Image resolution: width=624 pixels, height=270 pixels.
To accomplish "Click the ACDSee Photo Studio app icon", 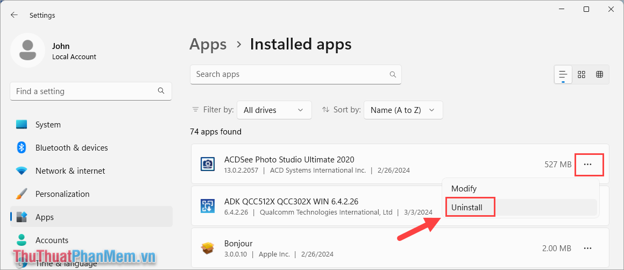I will point(208,164).
